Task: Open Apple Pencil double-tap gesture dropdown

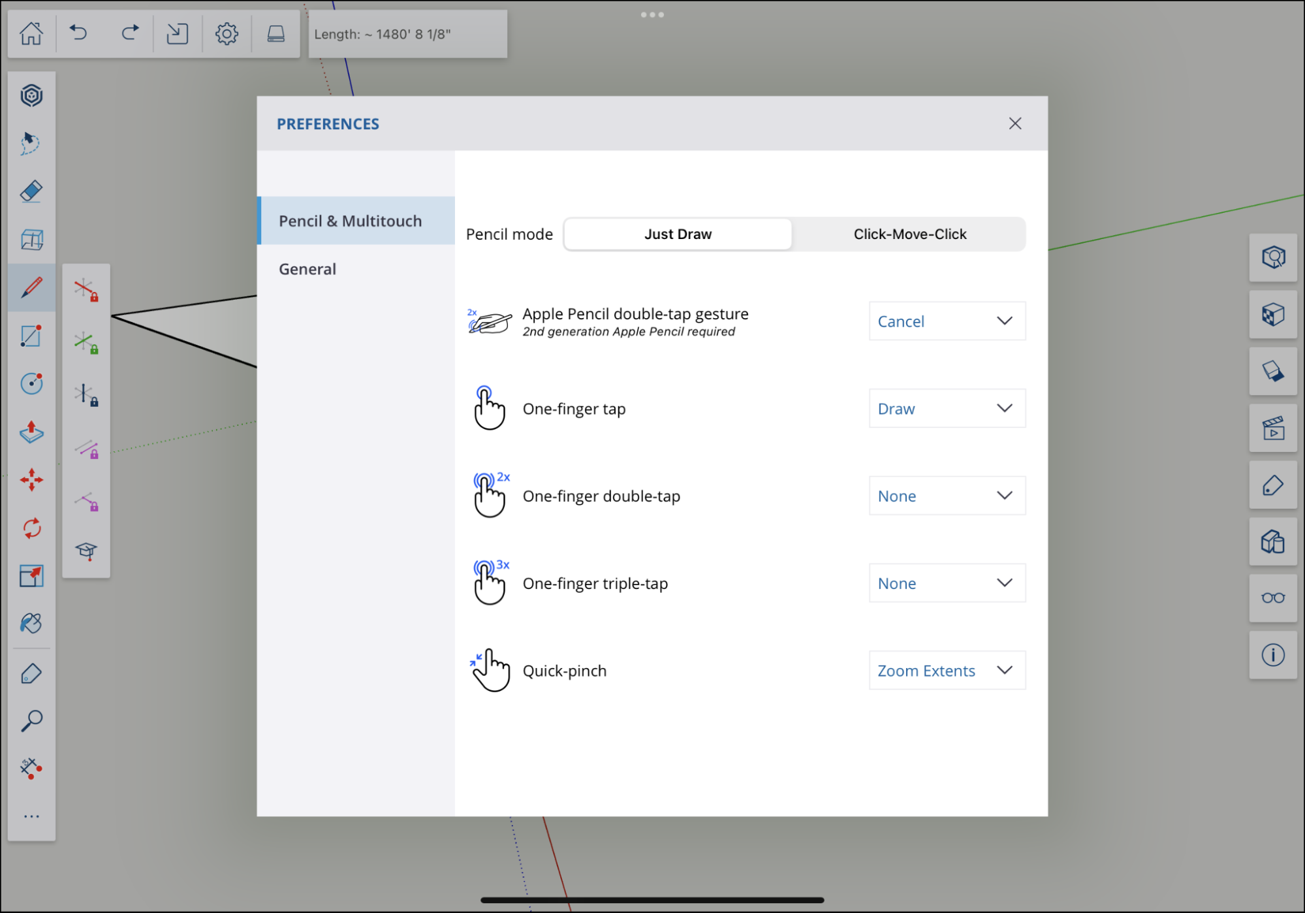Action: 947,321
